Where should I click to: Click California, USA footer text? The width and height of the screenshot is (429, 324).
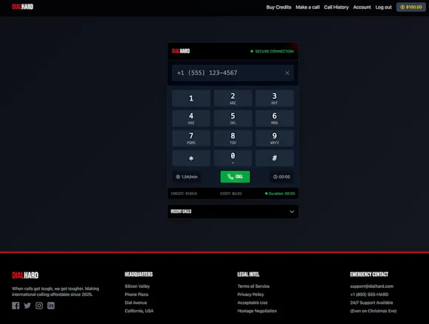click(x=140, y=311)
